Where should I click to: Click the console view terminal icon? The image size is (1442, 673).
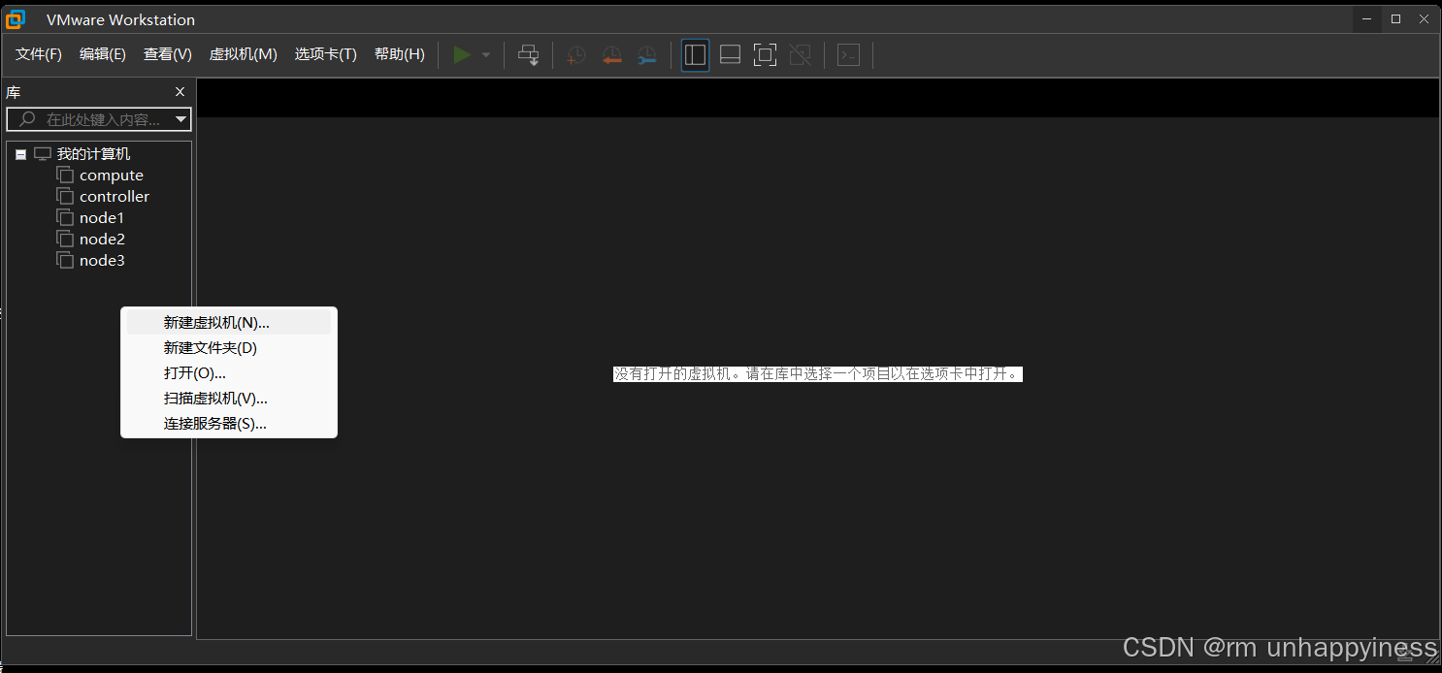(x=849, y=55)
